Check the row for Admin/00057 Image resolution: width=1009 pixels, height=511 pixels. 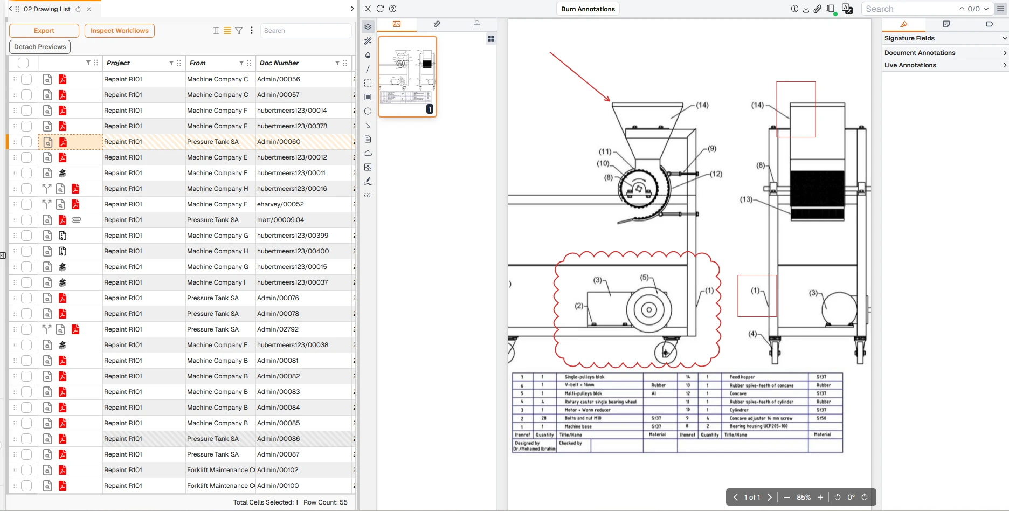(x=26, y=95)
